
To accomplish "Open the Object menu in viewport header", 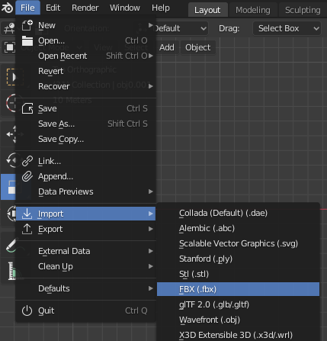I will (198, 47).
